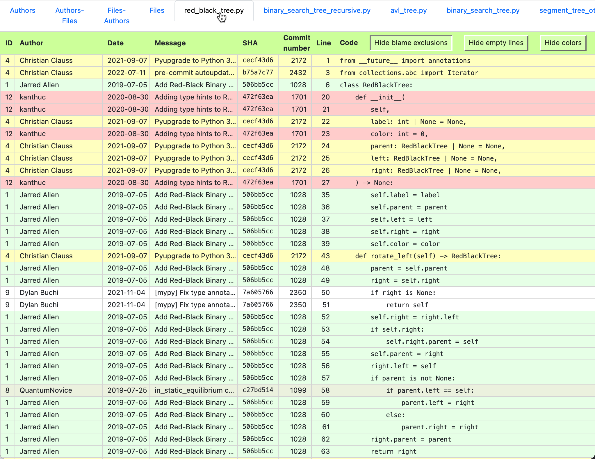The height and width of the screenshot is (459, 595).
Task: Click Jarred Allen author on line 6
Action: (58, 85)
